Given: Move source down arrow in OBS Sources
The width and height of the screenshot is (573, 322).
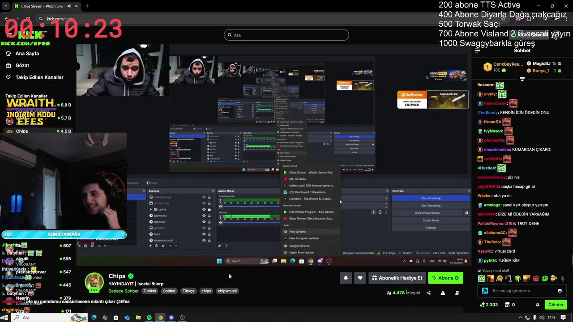Looking at the screenshot, I should tap(176, 246).
